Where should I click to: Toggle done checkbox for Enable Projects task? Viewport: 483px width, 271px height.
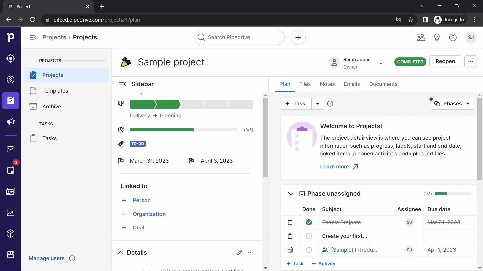point(308,222)
